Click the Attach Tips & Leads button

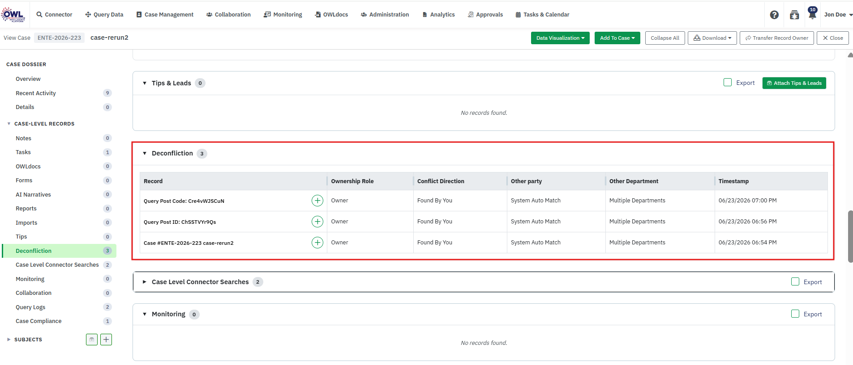click(x=794, y=83)
